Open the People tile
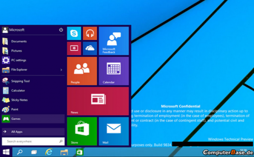This screenshot has width=254, height=157. click(x=82, y=71)
